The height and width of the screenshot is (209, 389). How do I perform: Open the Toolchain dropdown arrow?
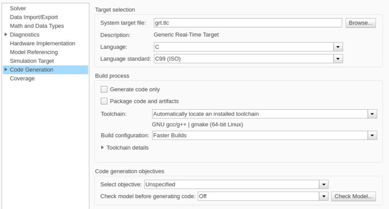tap(372, 114)
